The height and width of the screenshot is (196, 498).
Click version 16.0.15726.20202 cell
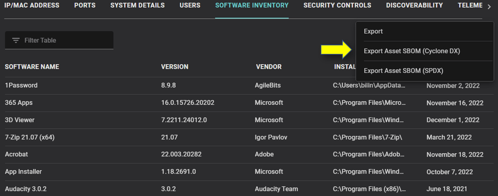[187, 103]
